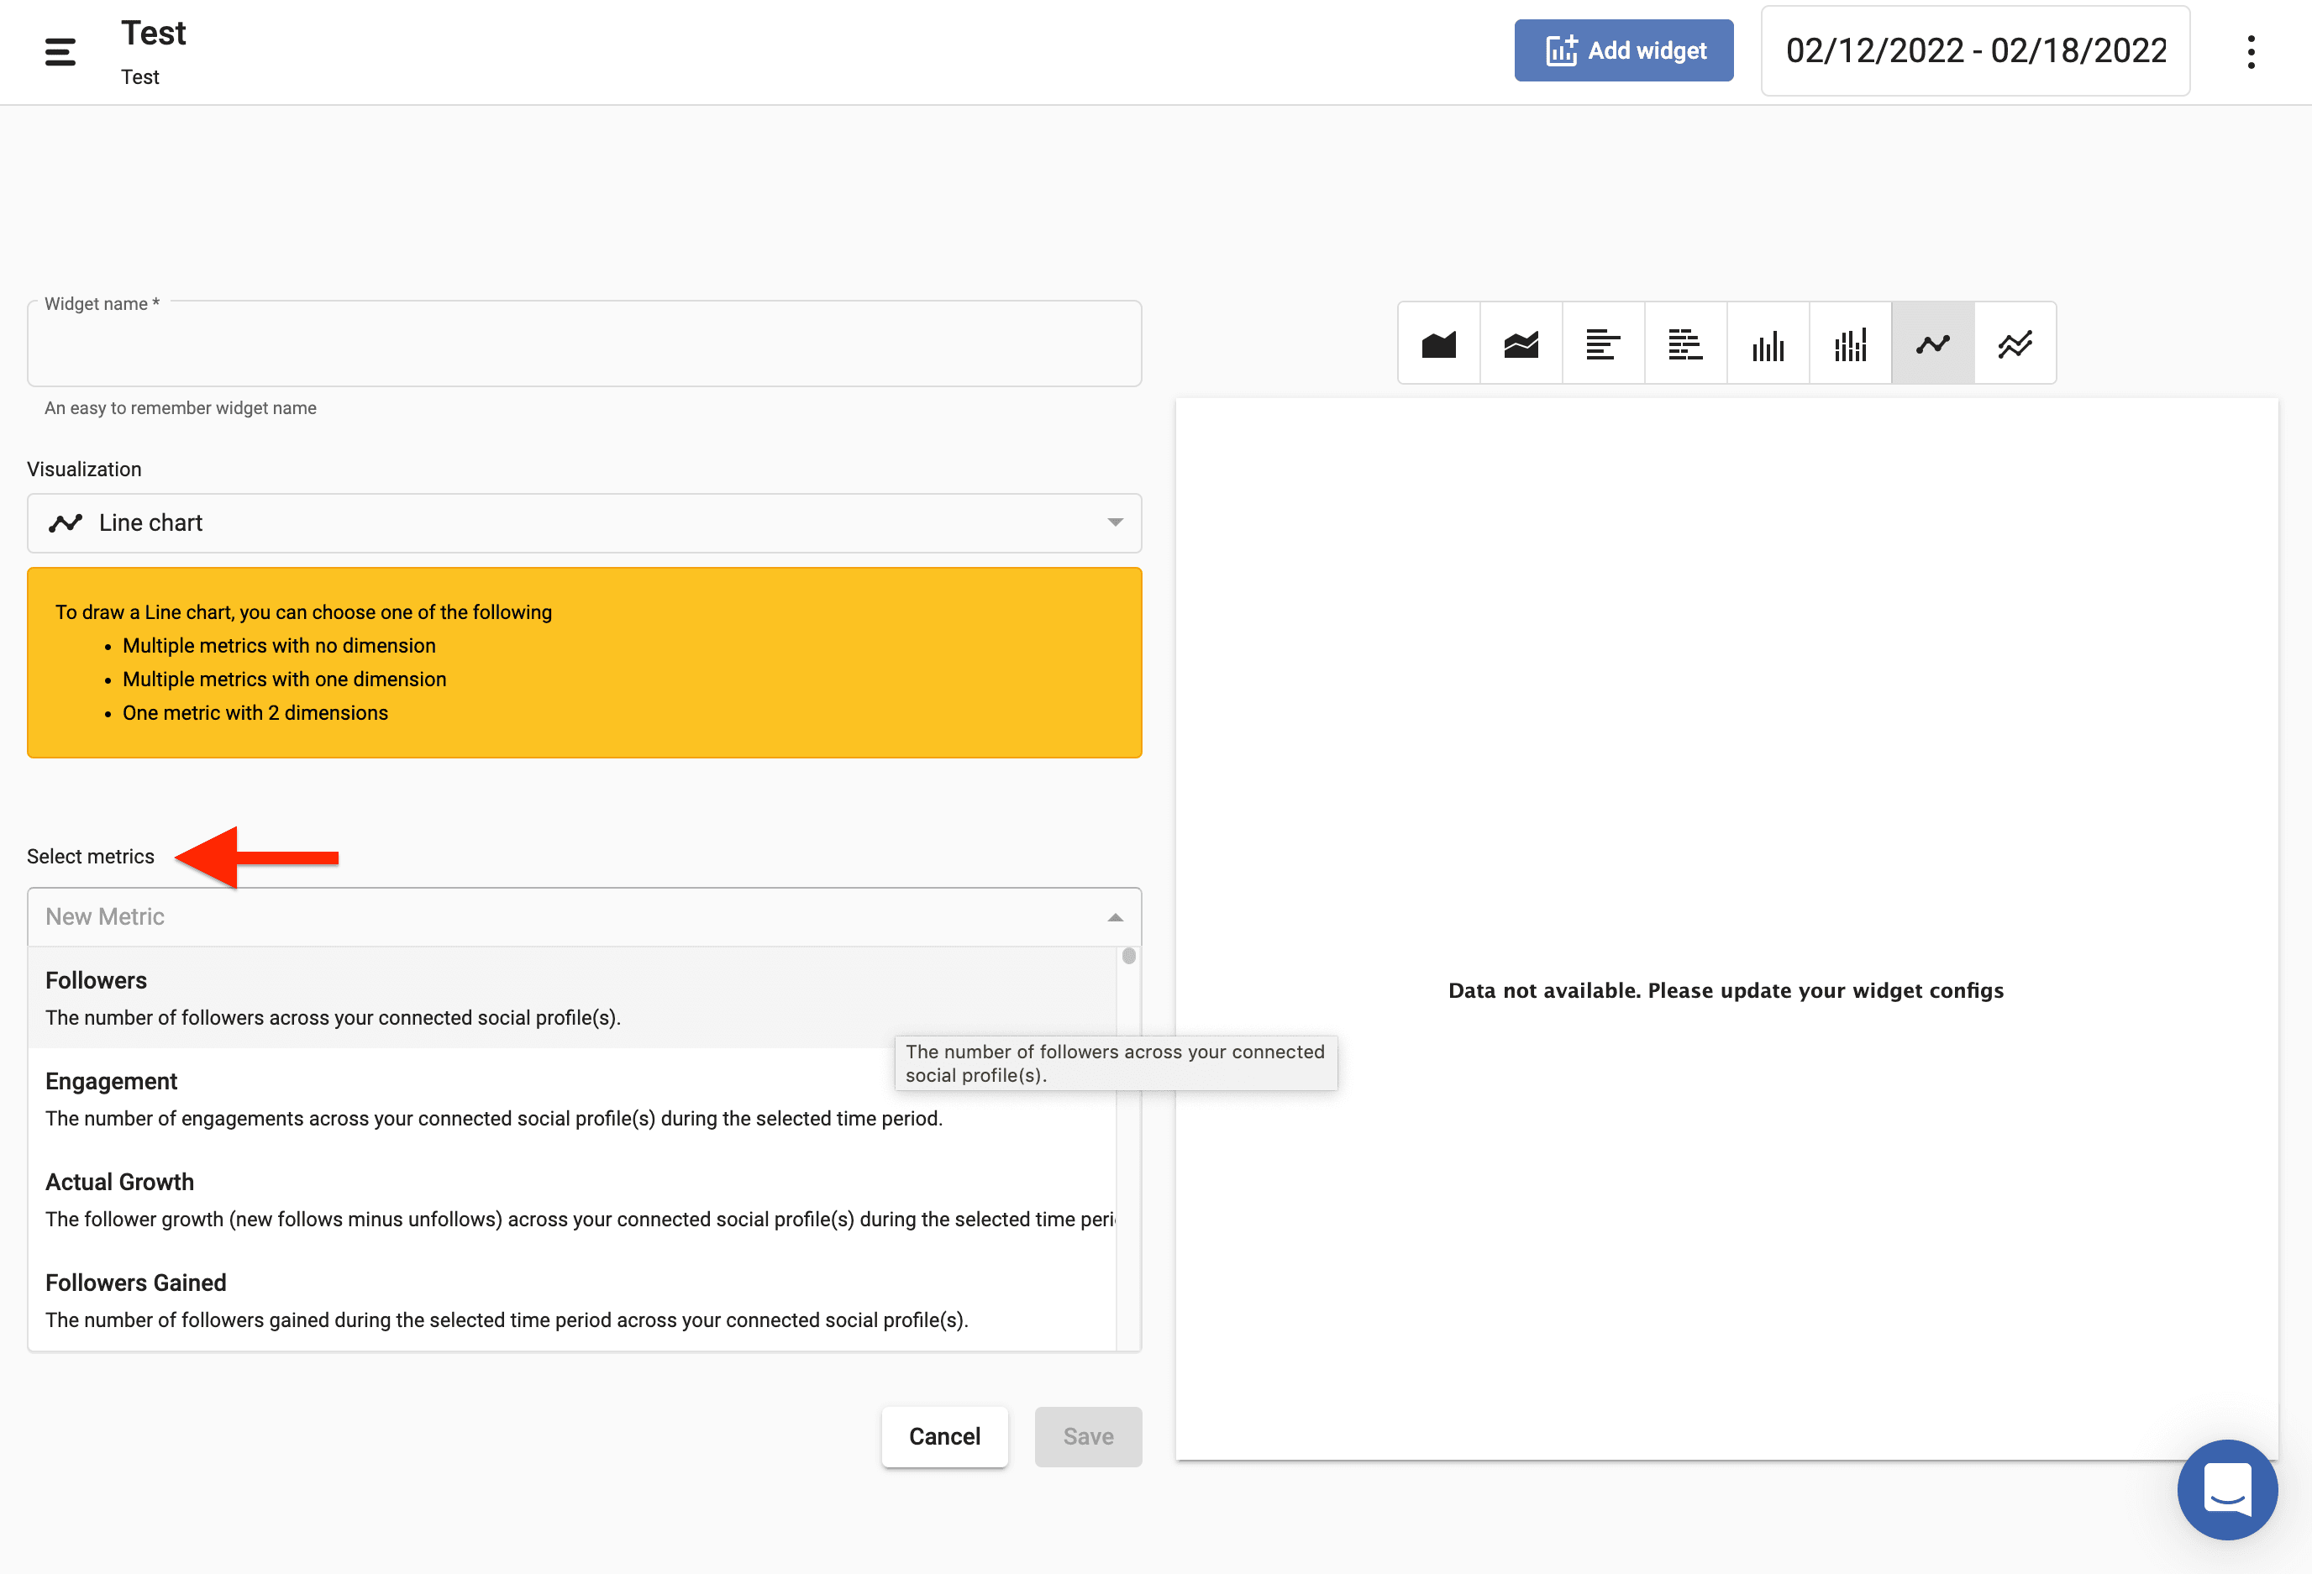Open the hamburger navigation menu
The image size is (2312, 1574).
[60, 52]
